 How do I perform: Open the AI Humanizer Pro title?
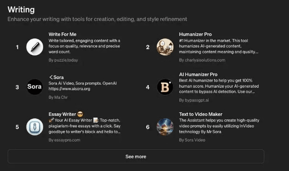click(x=198, y=74)
